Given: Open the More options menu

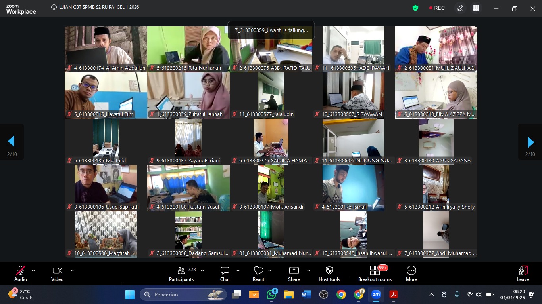Looking at the screenshot, I should click(411, 274).
